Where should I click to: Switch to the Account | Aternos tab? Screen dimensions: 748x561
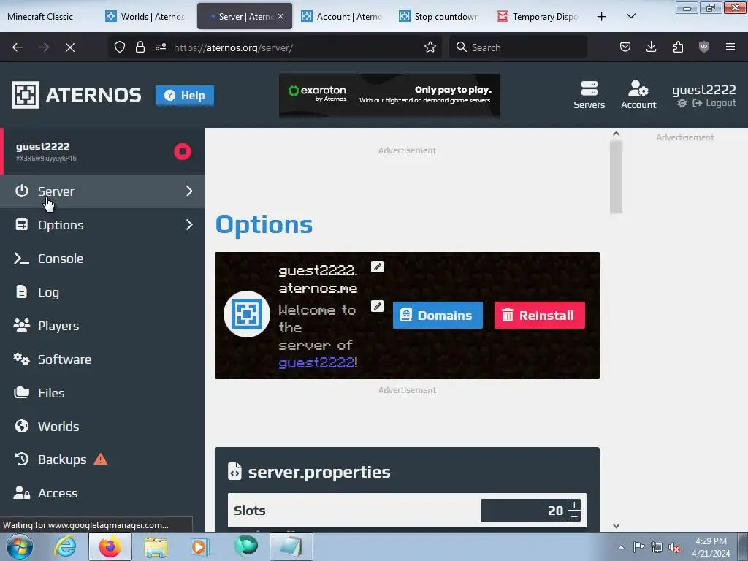(342, 16)
